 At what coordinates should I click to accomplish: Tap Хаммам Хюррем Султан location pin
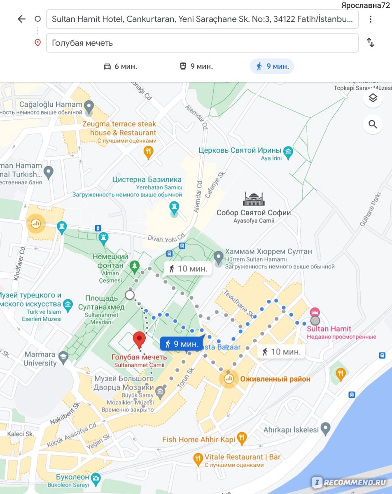(x=219, y=257)
